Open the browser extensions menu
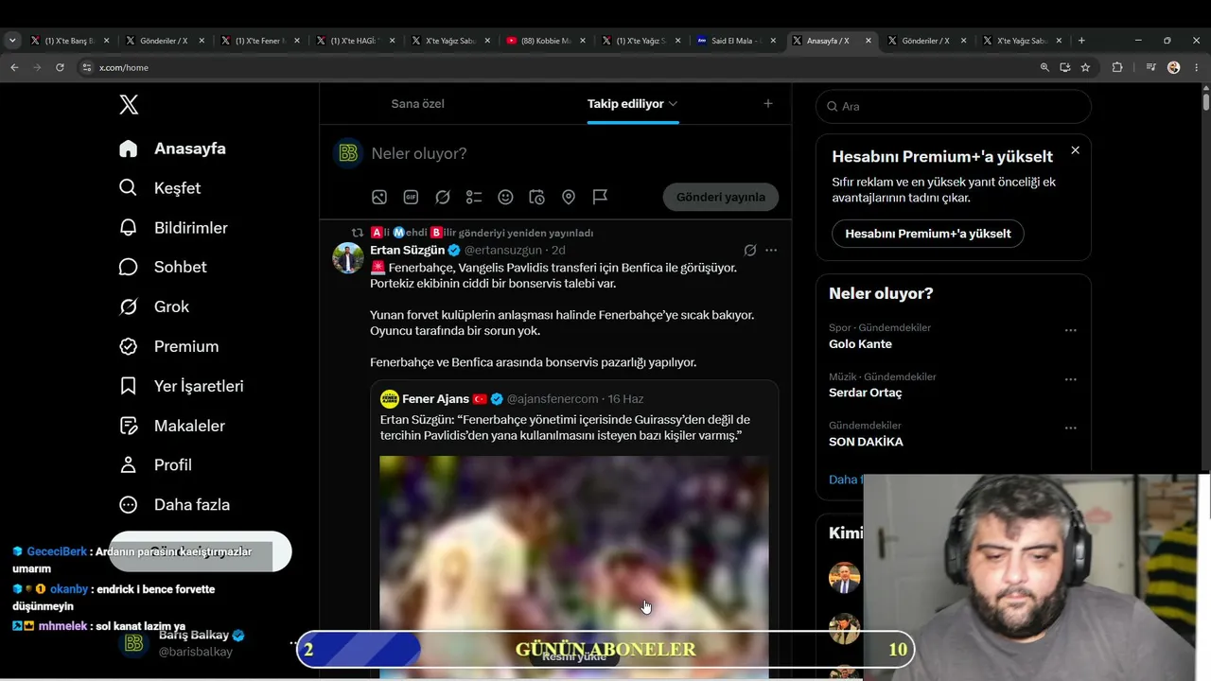This screenshot has height=681, width=1211. (x=1117, y=67)
